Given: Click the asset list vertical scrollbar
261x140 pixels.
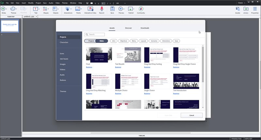Looking at the screenshot, I should pos(203,64).
